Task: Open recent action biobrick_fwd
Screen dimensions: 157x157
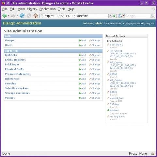Action: [x=117, y=98]
